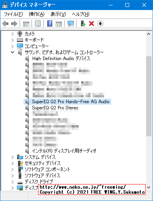Open the Properties toolbar icon

pyautogui.click(x=38, y=23)
